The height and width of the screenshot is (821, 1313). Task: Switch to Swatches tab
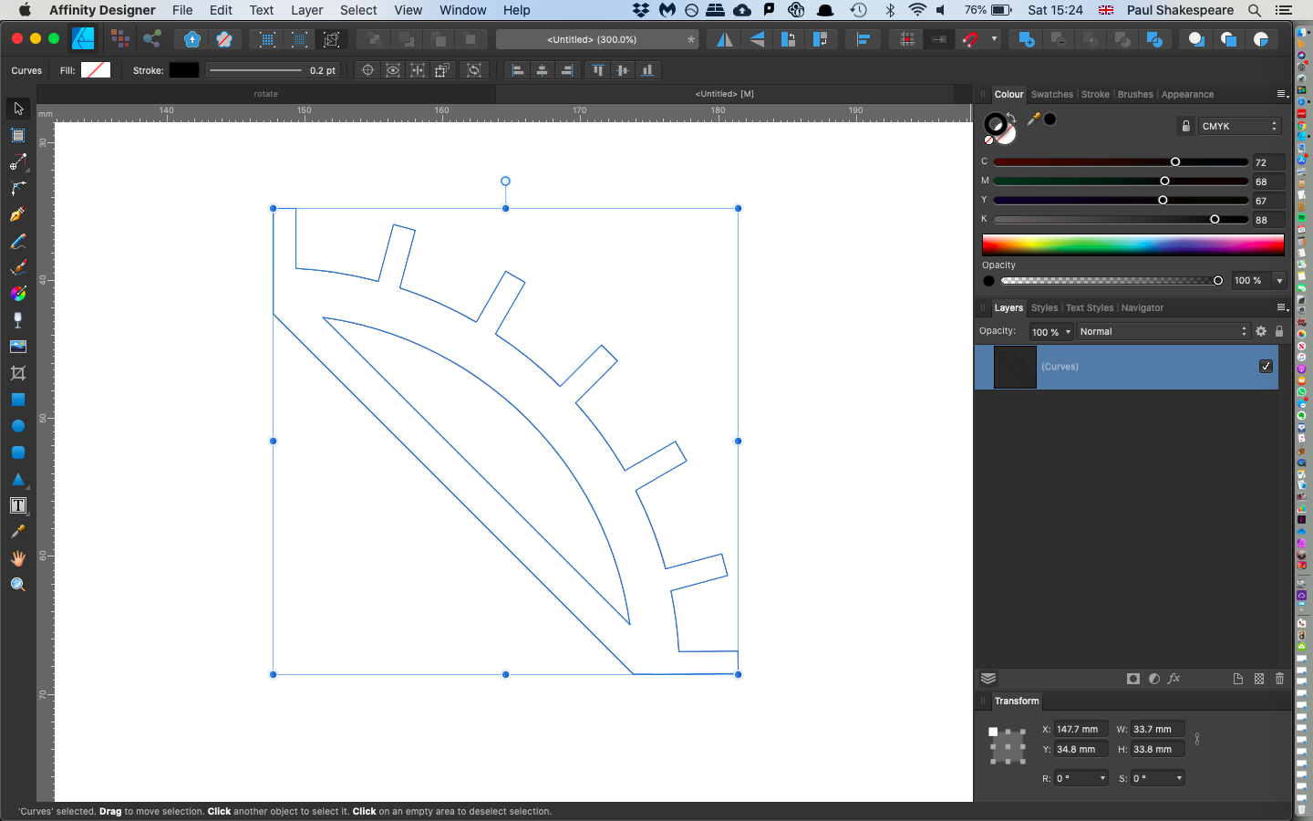coord(1052,94)
